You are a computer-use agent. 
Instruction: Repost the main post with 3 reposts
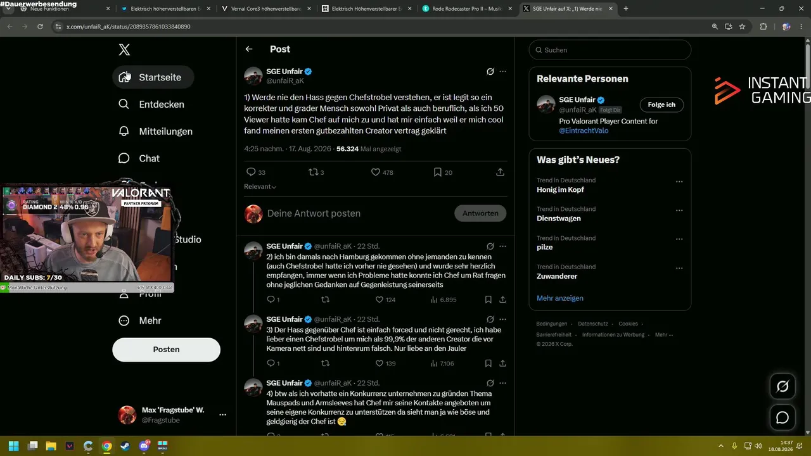[312, 172]
